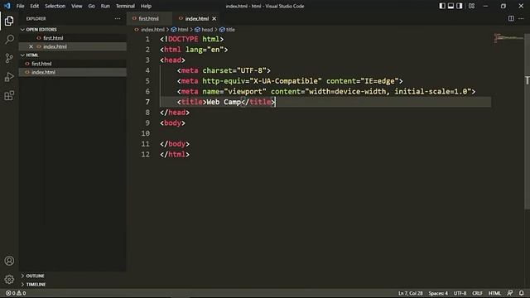Image resolution: width=530 pixels, height=298 pixels.
Task: Click index.html in the breadcrumb
Action: [x=152, y=30]
